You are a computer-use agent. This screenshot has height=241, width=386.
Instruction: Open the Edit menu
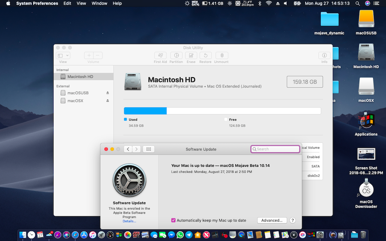pos(67,3)
